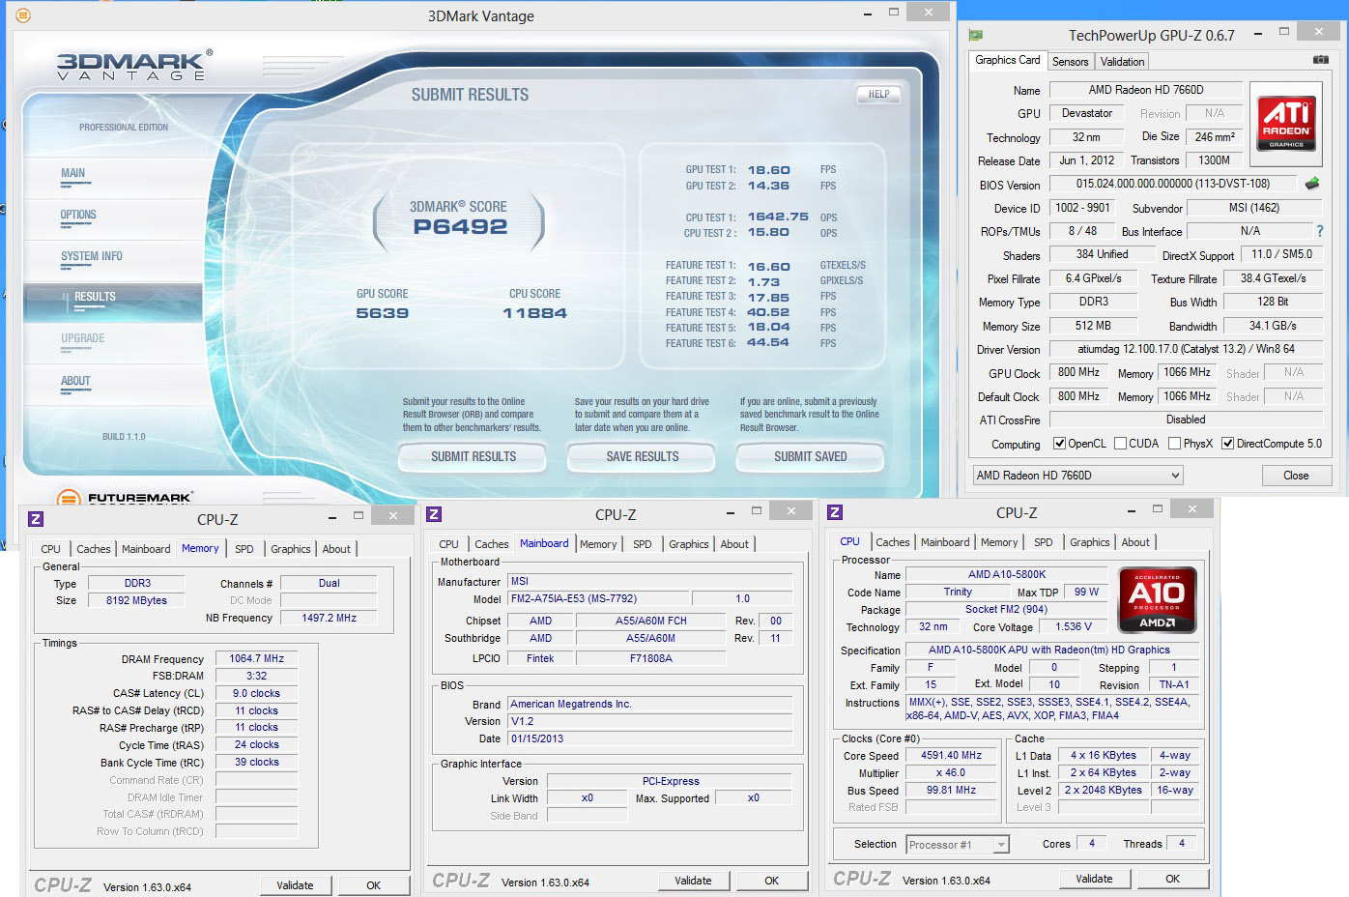Open Main in the 3DMark sidebar
1349x897 pixels.
click(73, 173)
